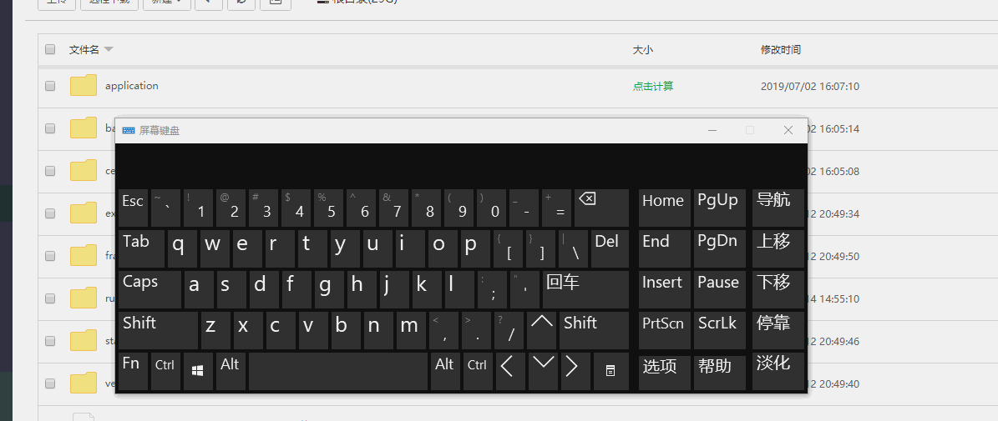Check the application folder checkbox

pos(50,86)
